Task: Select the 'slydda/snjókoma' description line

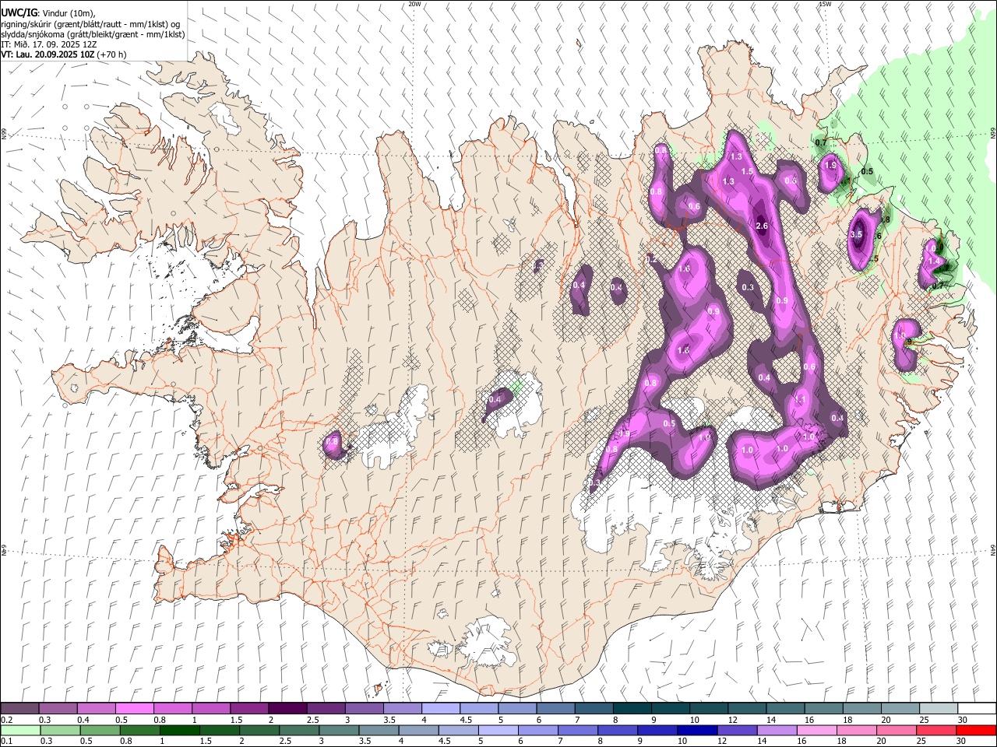Action: click(93, 34)
